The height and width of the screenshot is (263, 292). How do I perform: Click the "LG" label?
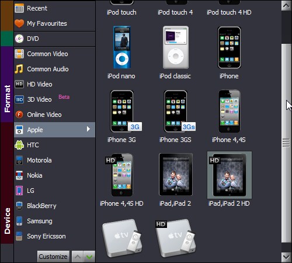tap(30, 191)
